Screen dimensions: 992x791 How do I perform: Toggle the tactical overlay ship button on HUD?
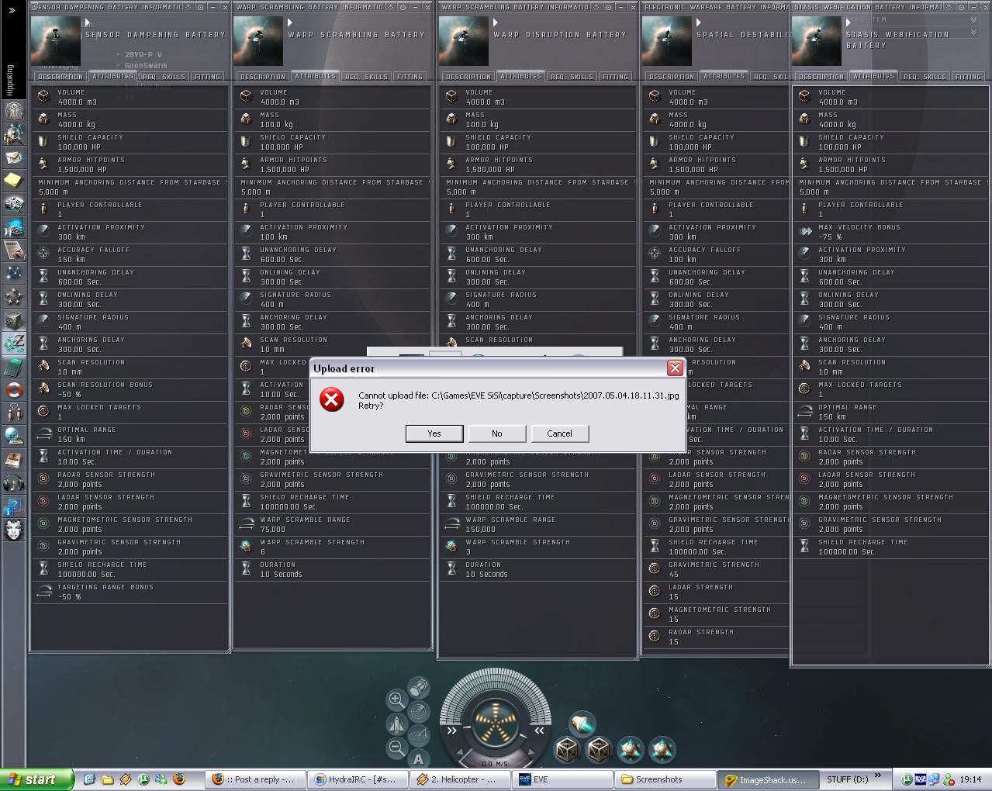[x=396, y=724]
